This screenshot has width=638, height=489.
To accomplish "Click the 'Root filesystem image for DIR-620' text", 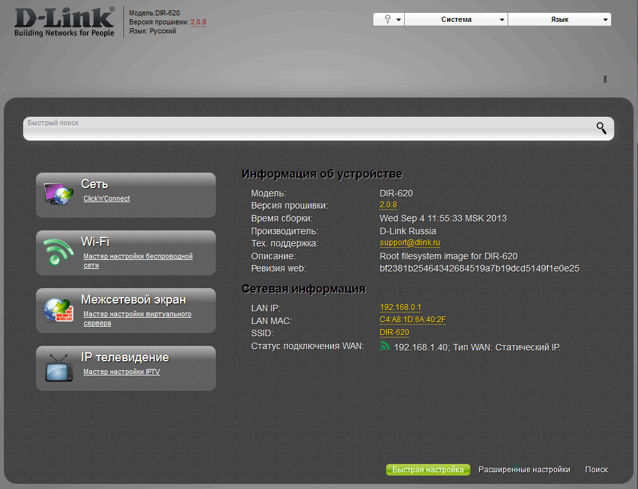I will (448, 256).
